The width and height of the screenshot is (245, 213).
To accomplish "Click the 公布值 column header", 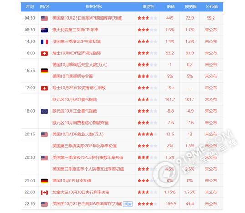I will click(212, 6).
